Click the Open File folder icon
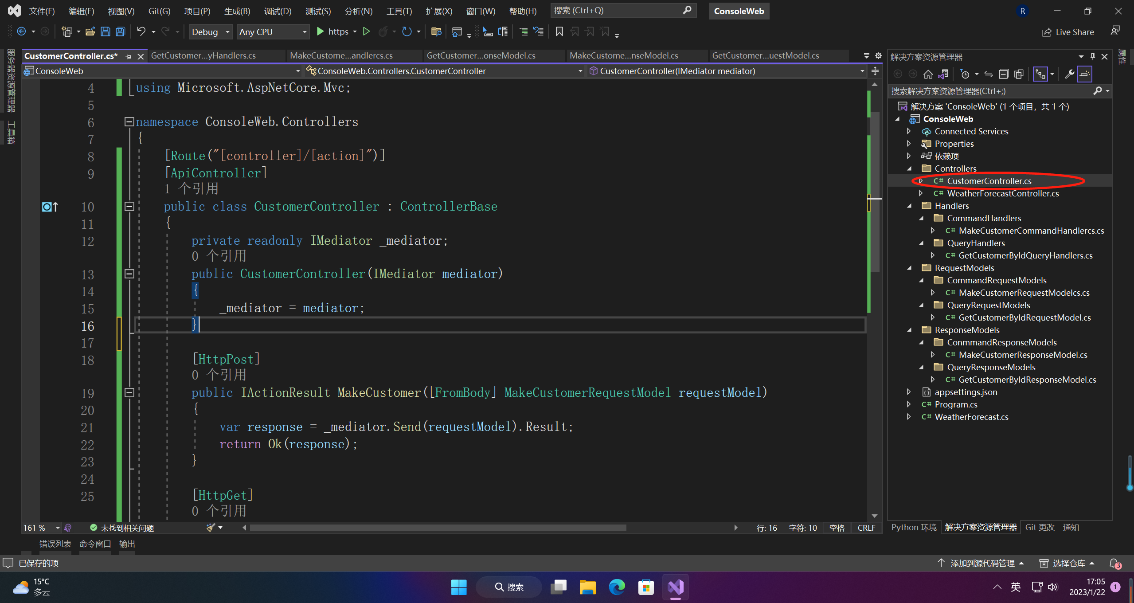This screenshot has width=1134, height=603. (90, 31)
